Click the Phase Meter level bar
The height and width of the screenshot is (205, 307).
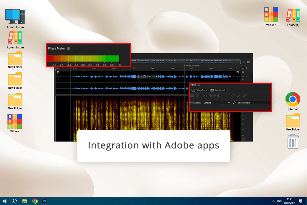point(83,59)
